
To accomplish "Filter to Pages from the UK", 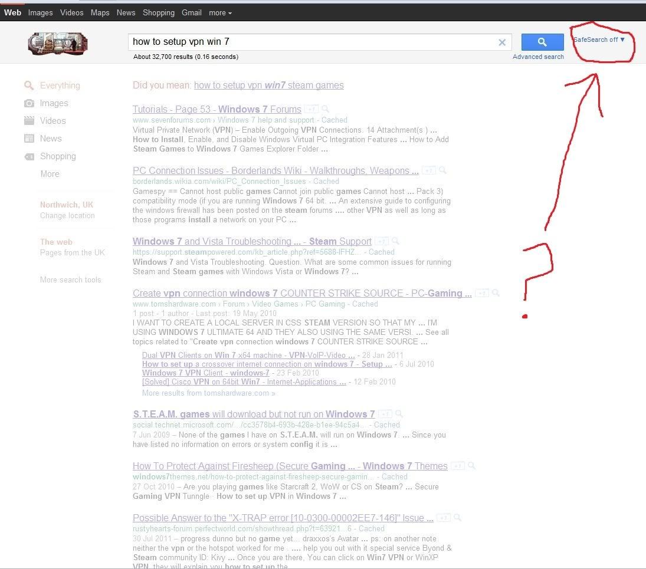I will coord(73,252).
